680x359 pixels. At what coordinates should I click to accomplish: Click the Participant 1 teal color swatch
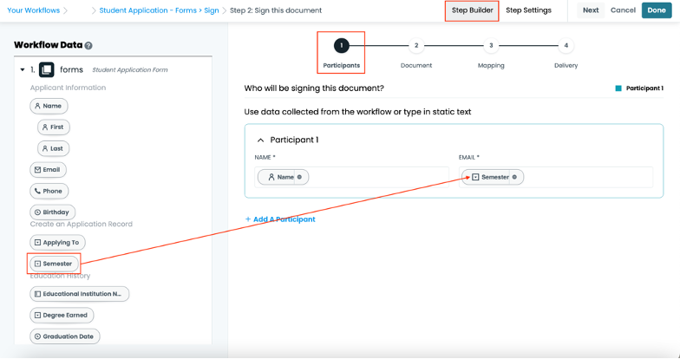(618, 88)
